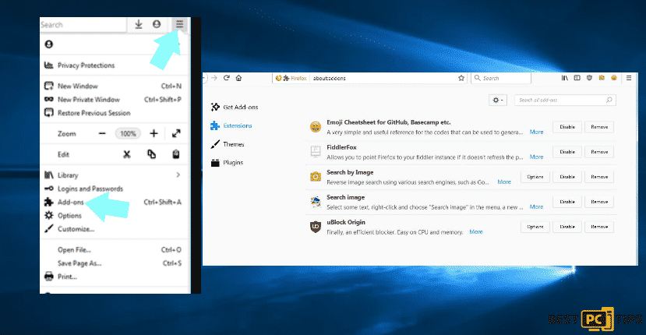Click the Firefox account icon atop the menu
The height and width of the screenshot is (335, 646).
48,44
